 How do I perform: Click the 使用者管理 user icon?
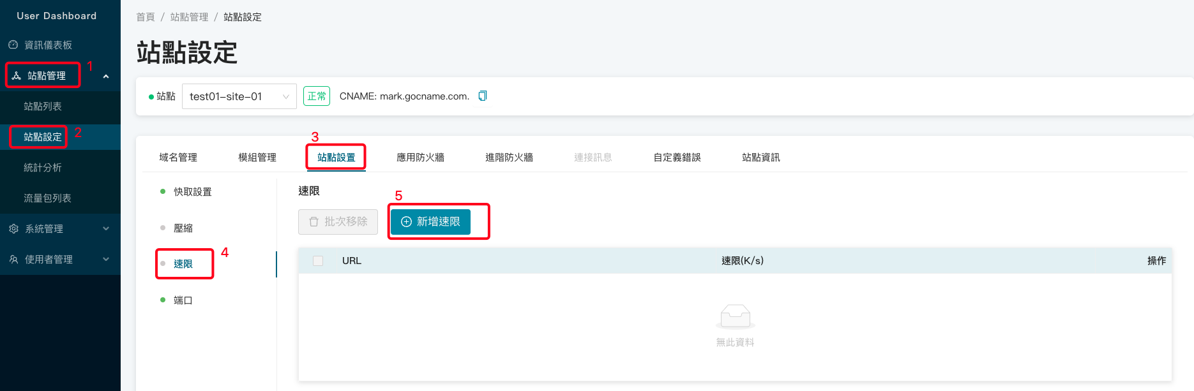pos(13,259)
